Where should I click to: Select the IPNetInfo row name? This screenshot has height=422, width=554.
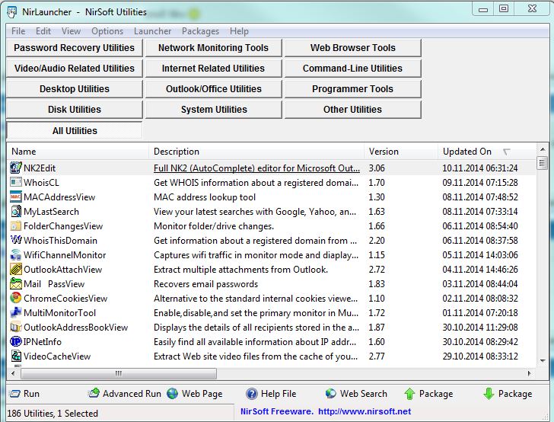[x=43, y=342]
